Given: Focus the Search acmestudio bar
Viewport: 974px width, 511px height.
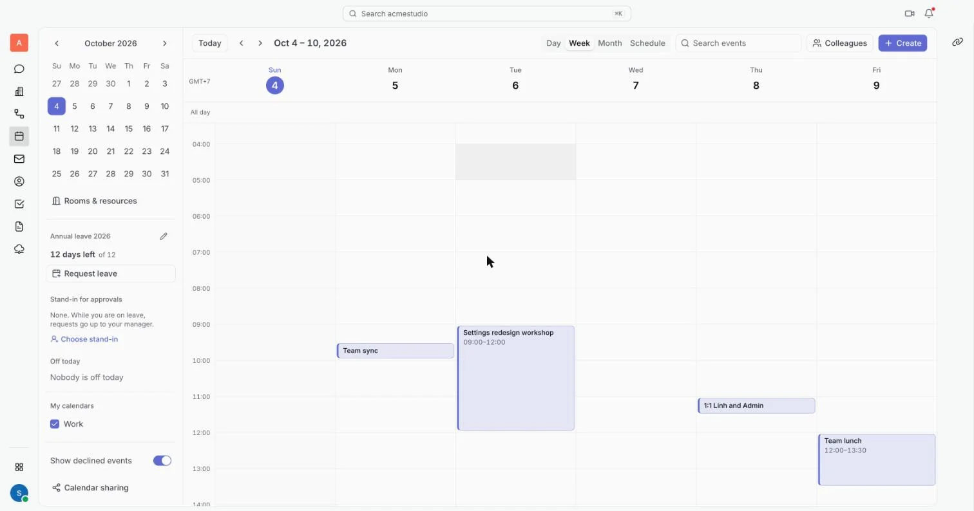Looking at the screenshot, I should pos(486,14).
